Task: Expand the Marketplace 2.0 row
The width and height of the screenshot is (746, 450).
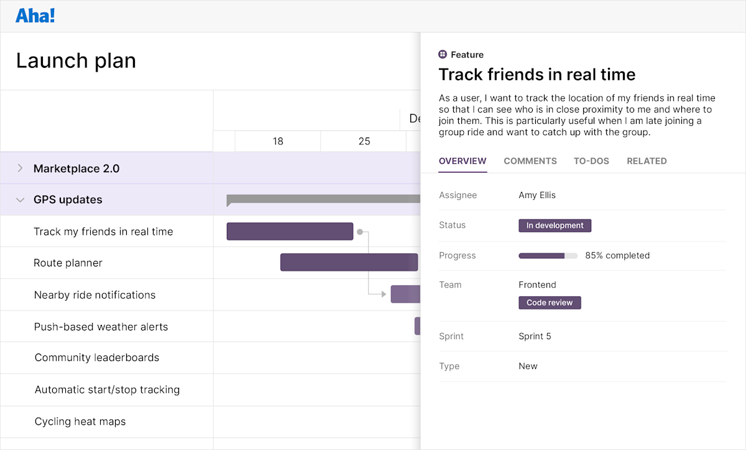Action: point(19,168)
